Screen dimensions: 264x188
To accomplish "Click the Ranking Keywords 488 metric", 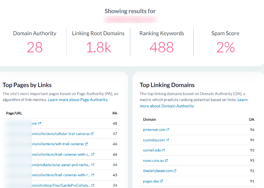I will tap(161, 47).
